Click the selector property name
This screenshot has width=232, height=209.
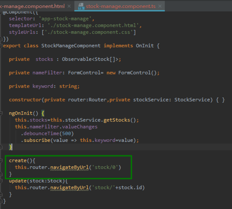[x=21, y=19]
